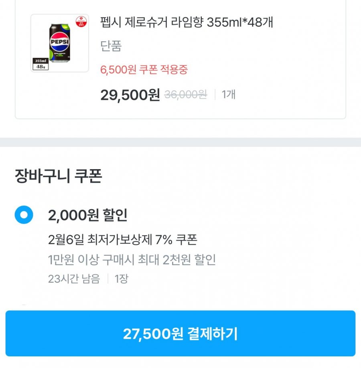361x368 pixels.
Task: Tap the 1장 coupon count
Action: (x=122, y=279)
